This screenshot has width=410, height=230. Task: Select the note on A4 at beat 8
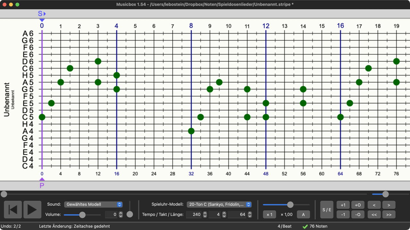191,131
